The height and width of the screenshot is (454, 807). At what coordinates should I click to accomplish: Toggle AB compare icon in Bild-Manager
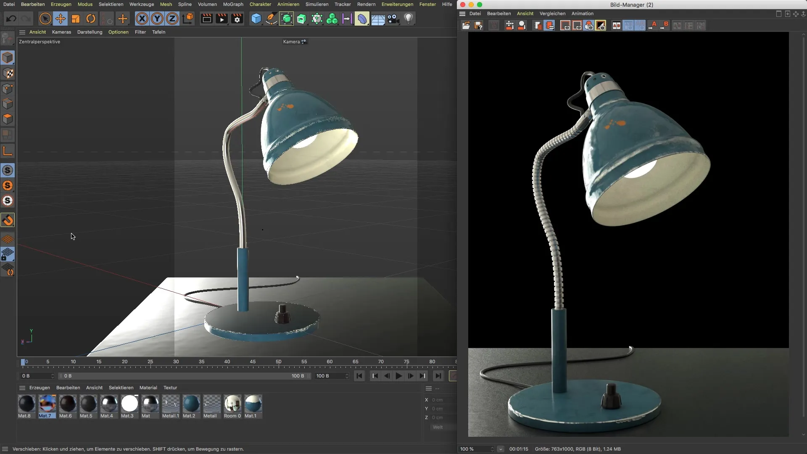(616, 26)
